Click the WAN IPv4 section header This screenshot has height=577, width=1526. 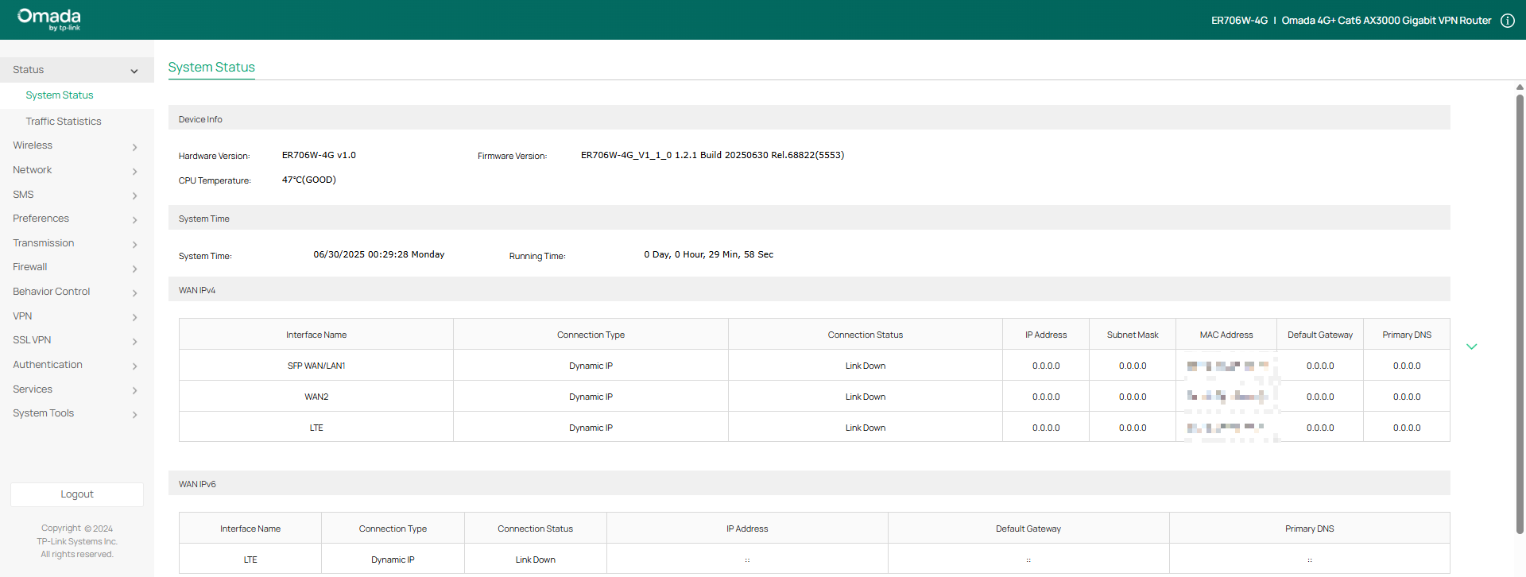tap(809, 289)
